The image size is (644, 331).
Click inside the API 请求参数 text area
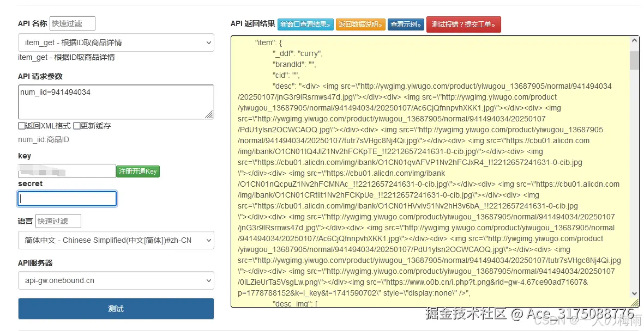[x=116, y=102]
